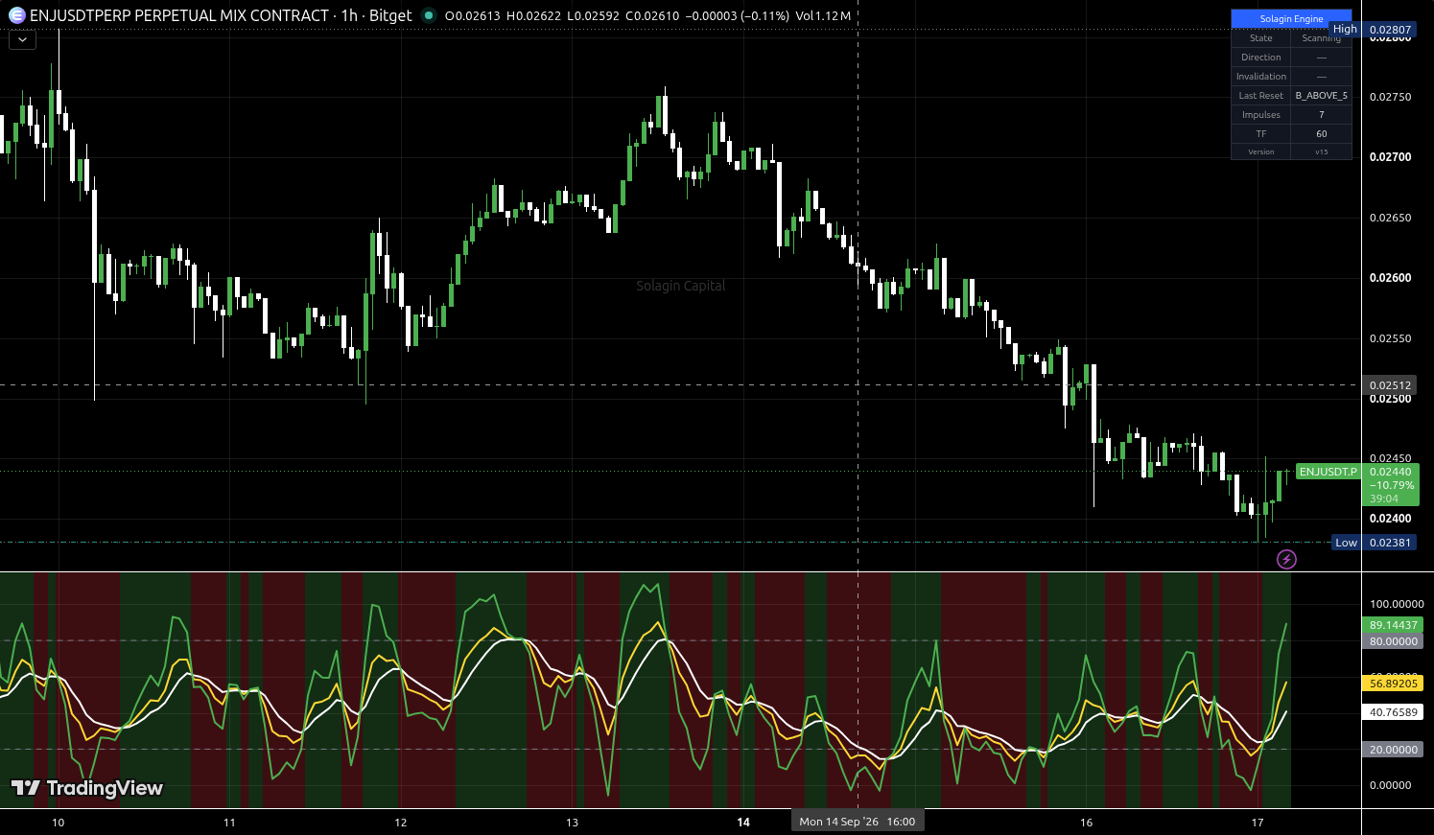The image size is (1434, 835).
Task: Click the Bitget exchange name
Action: [x=390, y=15]
